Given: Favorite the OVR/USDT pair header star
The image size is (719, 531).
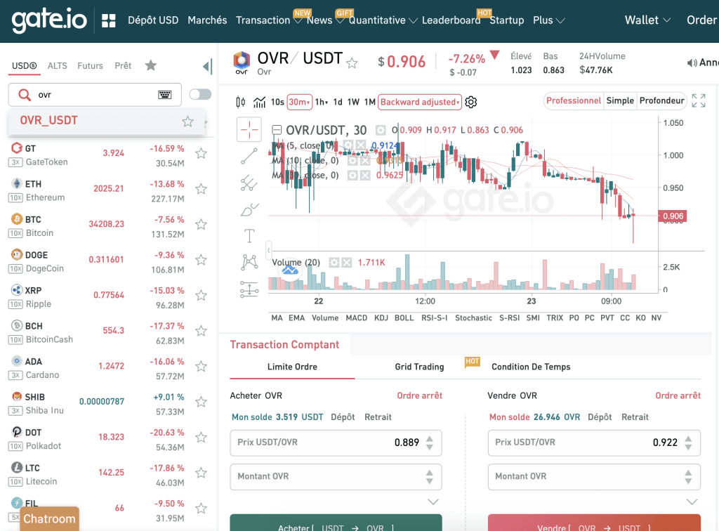Looking at the screenshot, I should click(x=352, y=63).
